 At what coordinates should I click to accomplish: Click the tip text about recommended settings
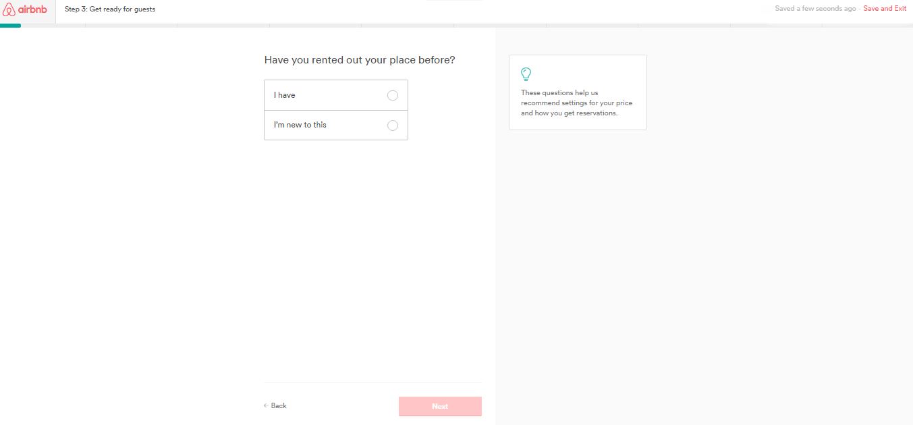(x=577, y=103)
